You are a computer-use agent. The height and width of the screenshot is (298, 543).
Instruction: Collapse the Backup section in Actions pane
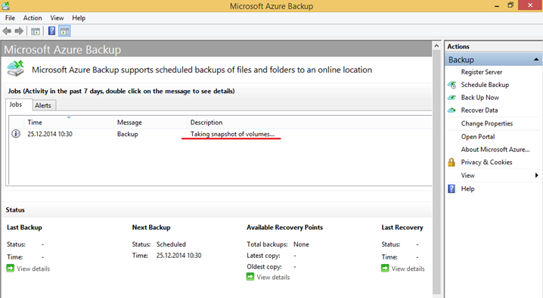(536, 60)
